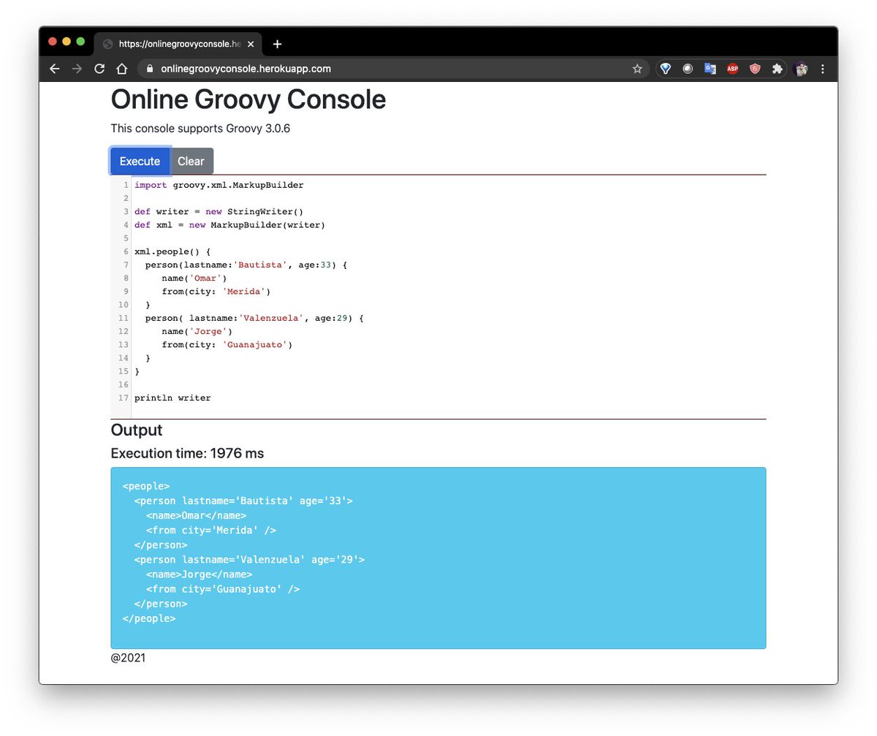Screen dimensions: 877x736
Task: Click the browser back arrow
Action: pos(55,68)
